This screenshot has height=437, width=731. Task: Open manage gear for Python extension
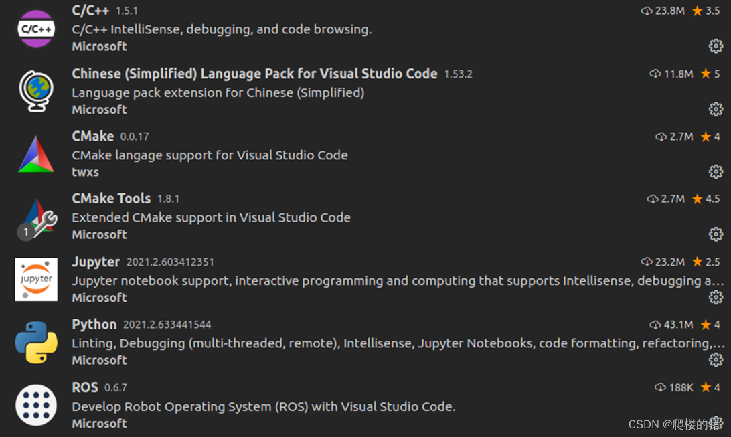(716, 360)
